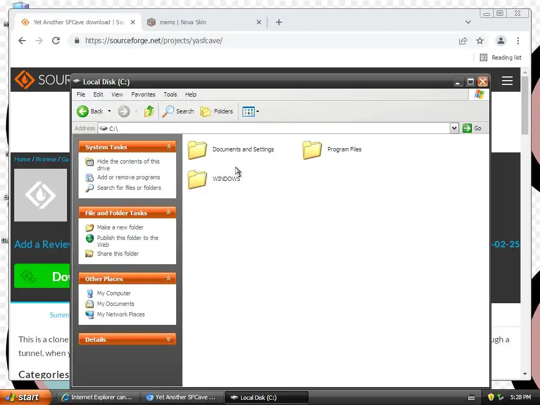Close the memz Nova Skin tab
The width and height of the screenshot is (540, 405).
pyautogui.click(x=259, y=22)
